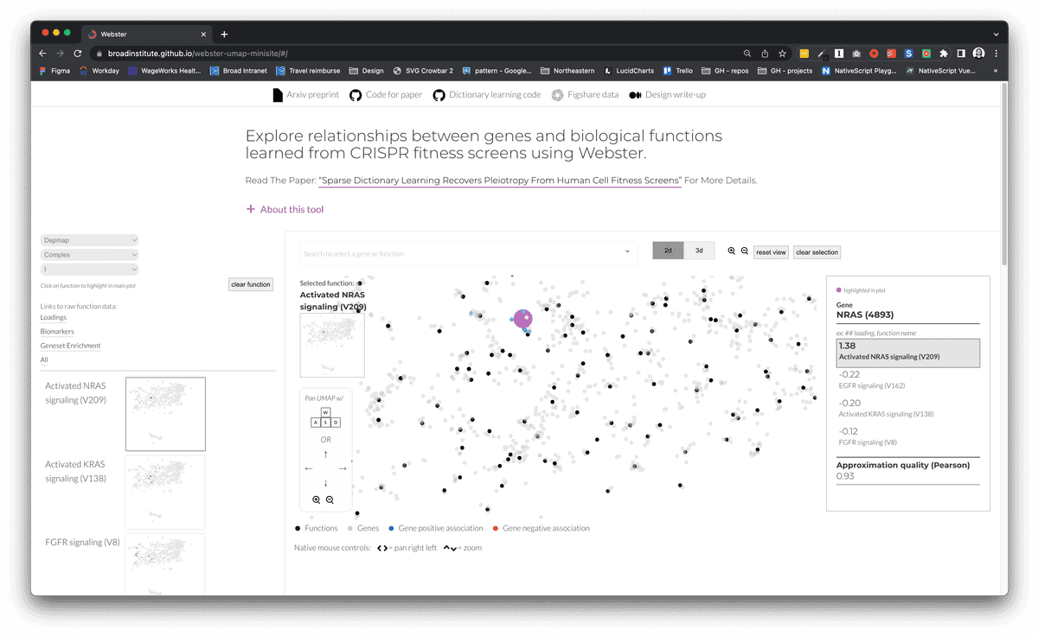Open the Complex dropdown selector

[89, 254]
